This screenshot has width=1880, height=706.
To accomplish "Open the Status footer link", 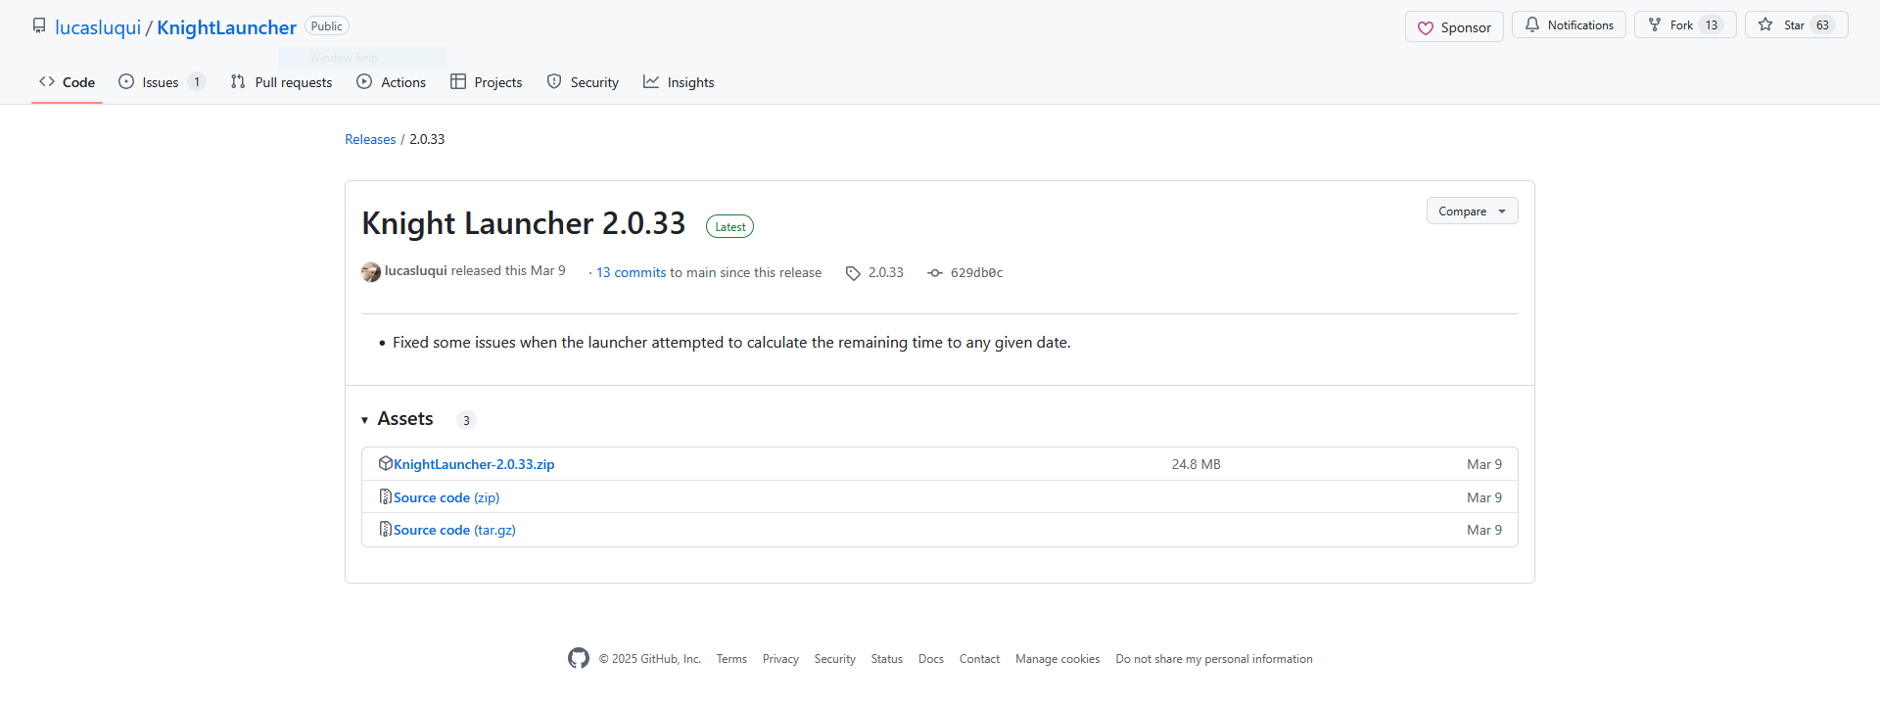I will click(887, 659).
